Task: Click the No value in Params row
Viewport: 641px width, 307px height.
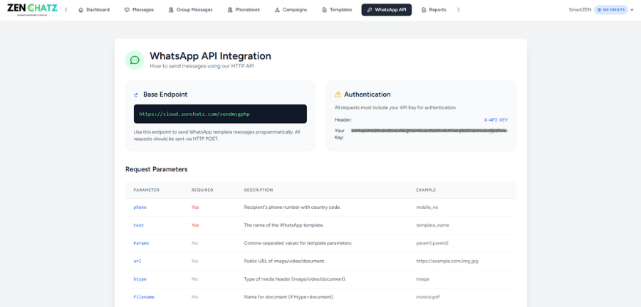Action: (x=194, y=243)
